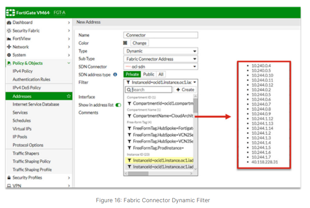
Task: Click the Security Profiles lock icon
Action: click(x=9, y=178)
